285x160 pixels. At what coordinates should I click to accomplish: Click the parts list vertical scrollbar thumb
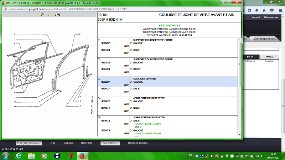(x=239, y=64)
